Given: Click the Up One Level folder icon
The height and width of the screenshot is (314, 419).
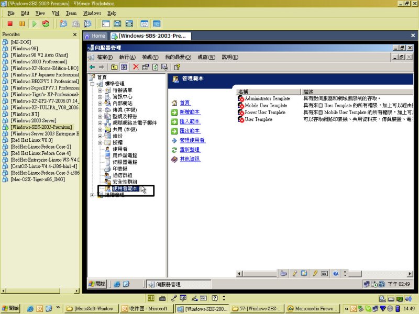Looking at the screenshot, I should [114, 67].
